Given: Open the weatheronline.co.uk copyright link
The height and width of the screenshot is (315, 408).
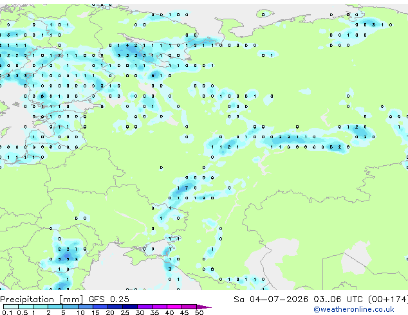Looking at the screenshot, I should pyautogui.click(x=354, y=309).
